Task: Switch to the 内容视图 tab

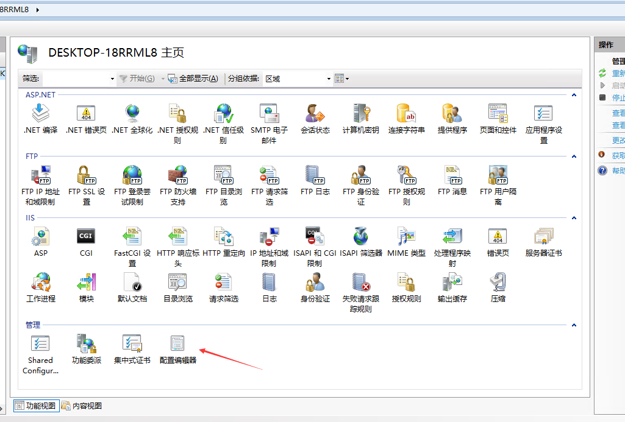Action: (x=85, y=406)
